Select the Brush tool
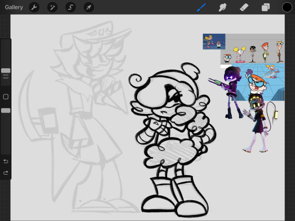295x221 pixels. [x=201, y=7]
